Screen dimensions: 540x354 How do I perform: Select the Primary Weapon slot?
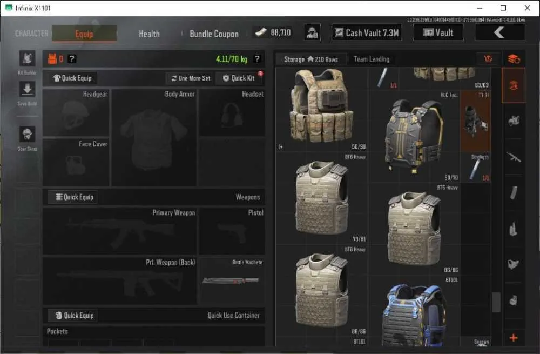pos(120,231)
